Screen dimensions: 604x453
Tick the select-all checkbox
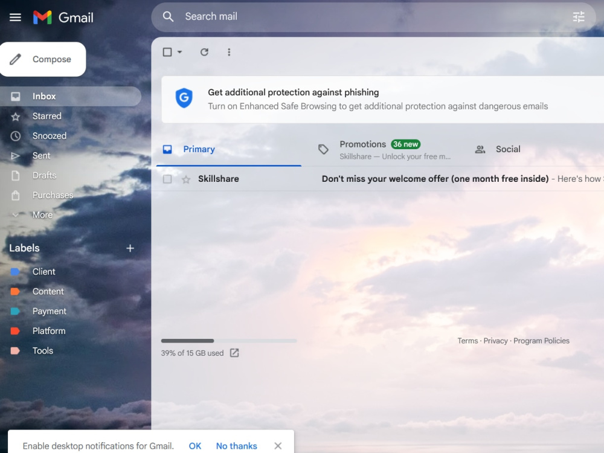[167, 52]
